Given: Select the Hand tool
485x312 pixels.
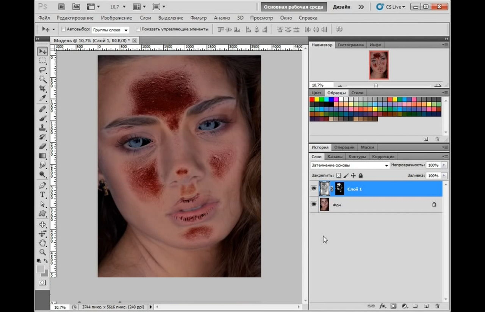Looking at the screenshot, I should [42, 243].
